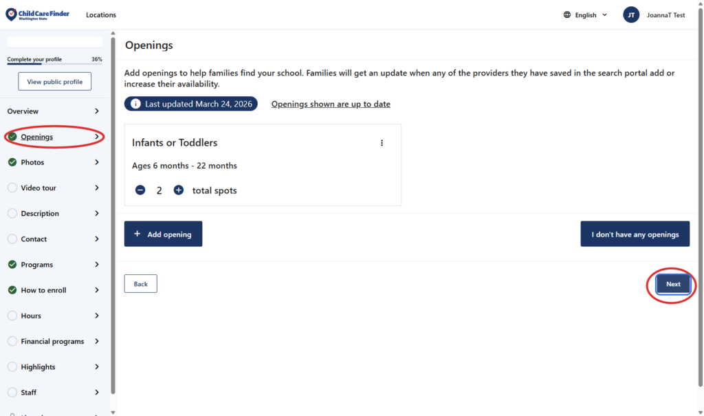Click the empty status circle beside Description
Image resolution: width=704 pixels, height=416 pixels.
(12, 213)
